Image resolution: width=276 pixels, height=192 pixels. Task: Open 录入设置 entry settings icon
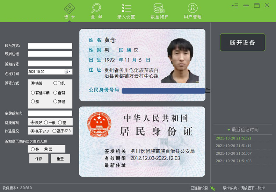(x=126, y=8)
